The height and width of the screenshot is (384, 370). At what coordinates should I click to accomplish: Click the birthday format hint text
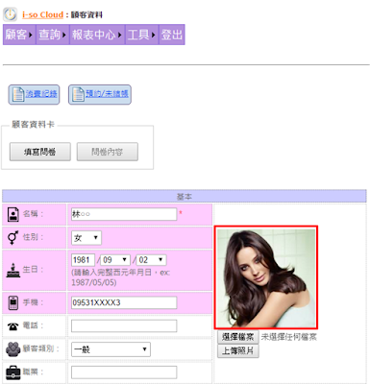coord(120,277)
